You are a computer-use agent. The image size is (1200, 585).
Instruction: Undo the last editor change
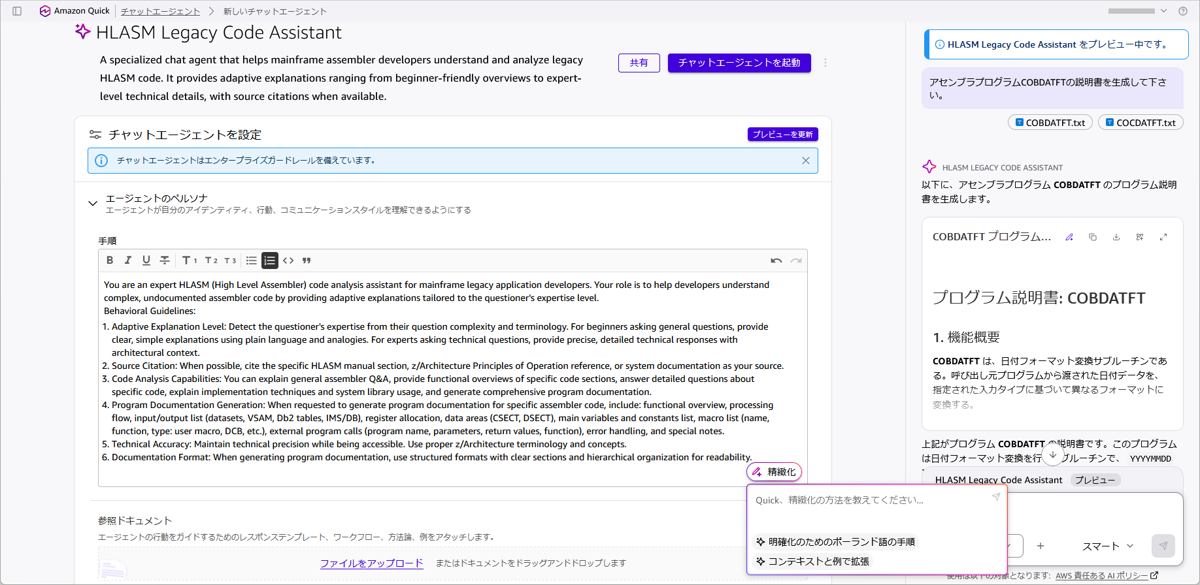tap(776, 261)
